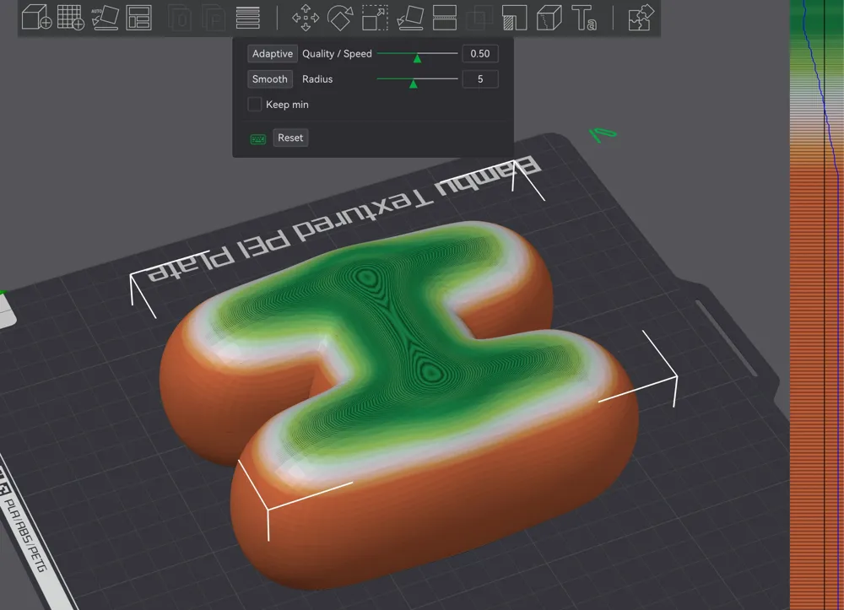This screenshot has height=610, width=844.
Task: Activate the Lay on face tool
Action: click(x=408, y=18)
